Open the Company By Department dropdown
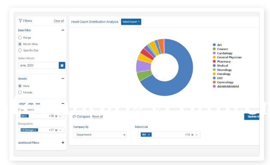This screenshot has width=270, height=165. coord(100,135)
